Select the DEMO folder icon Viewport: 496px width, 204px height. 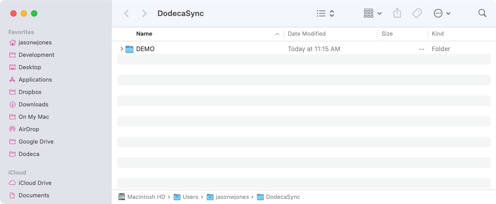point(129,49)
